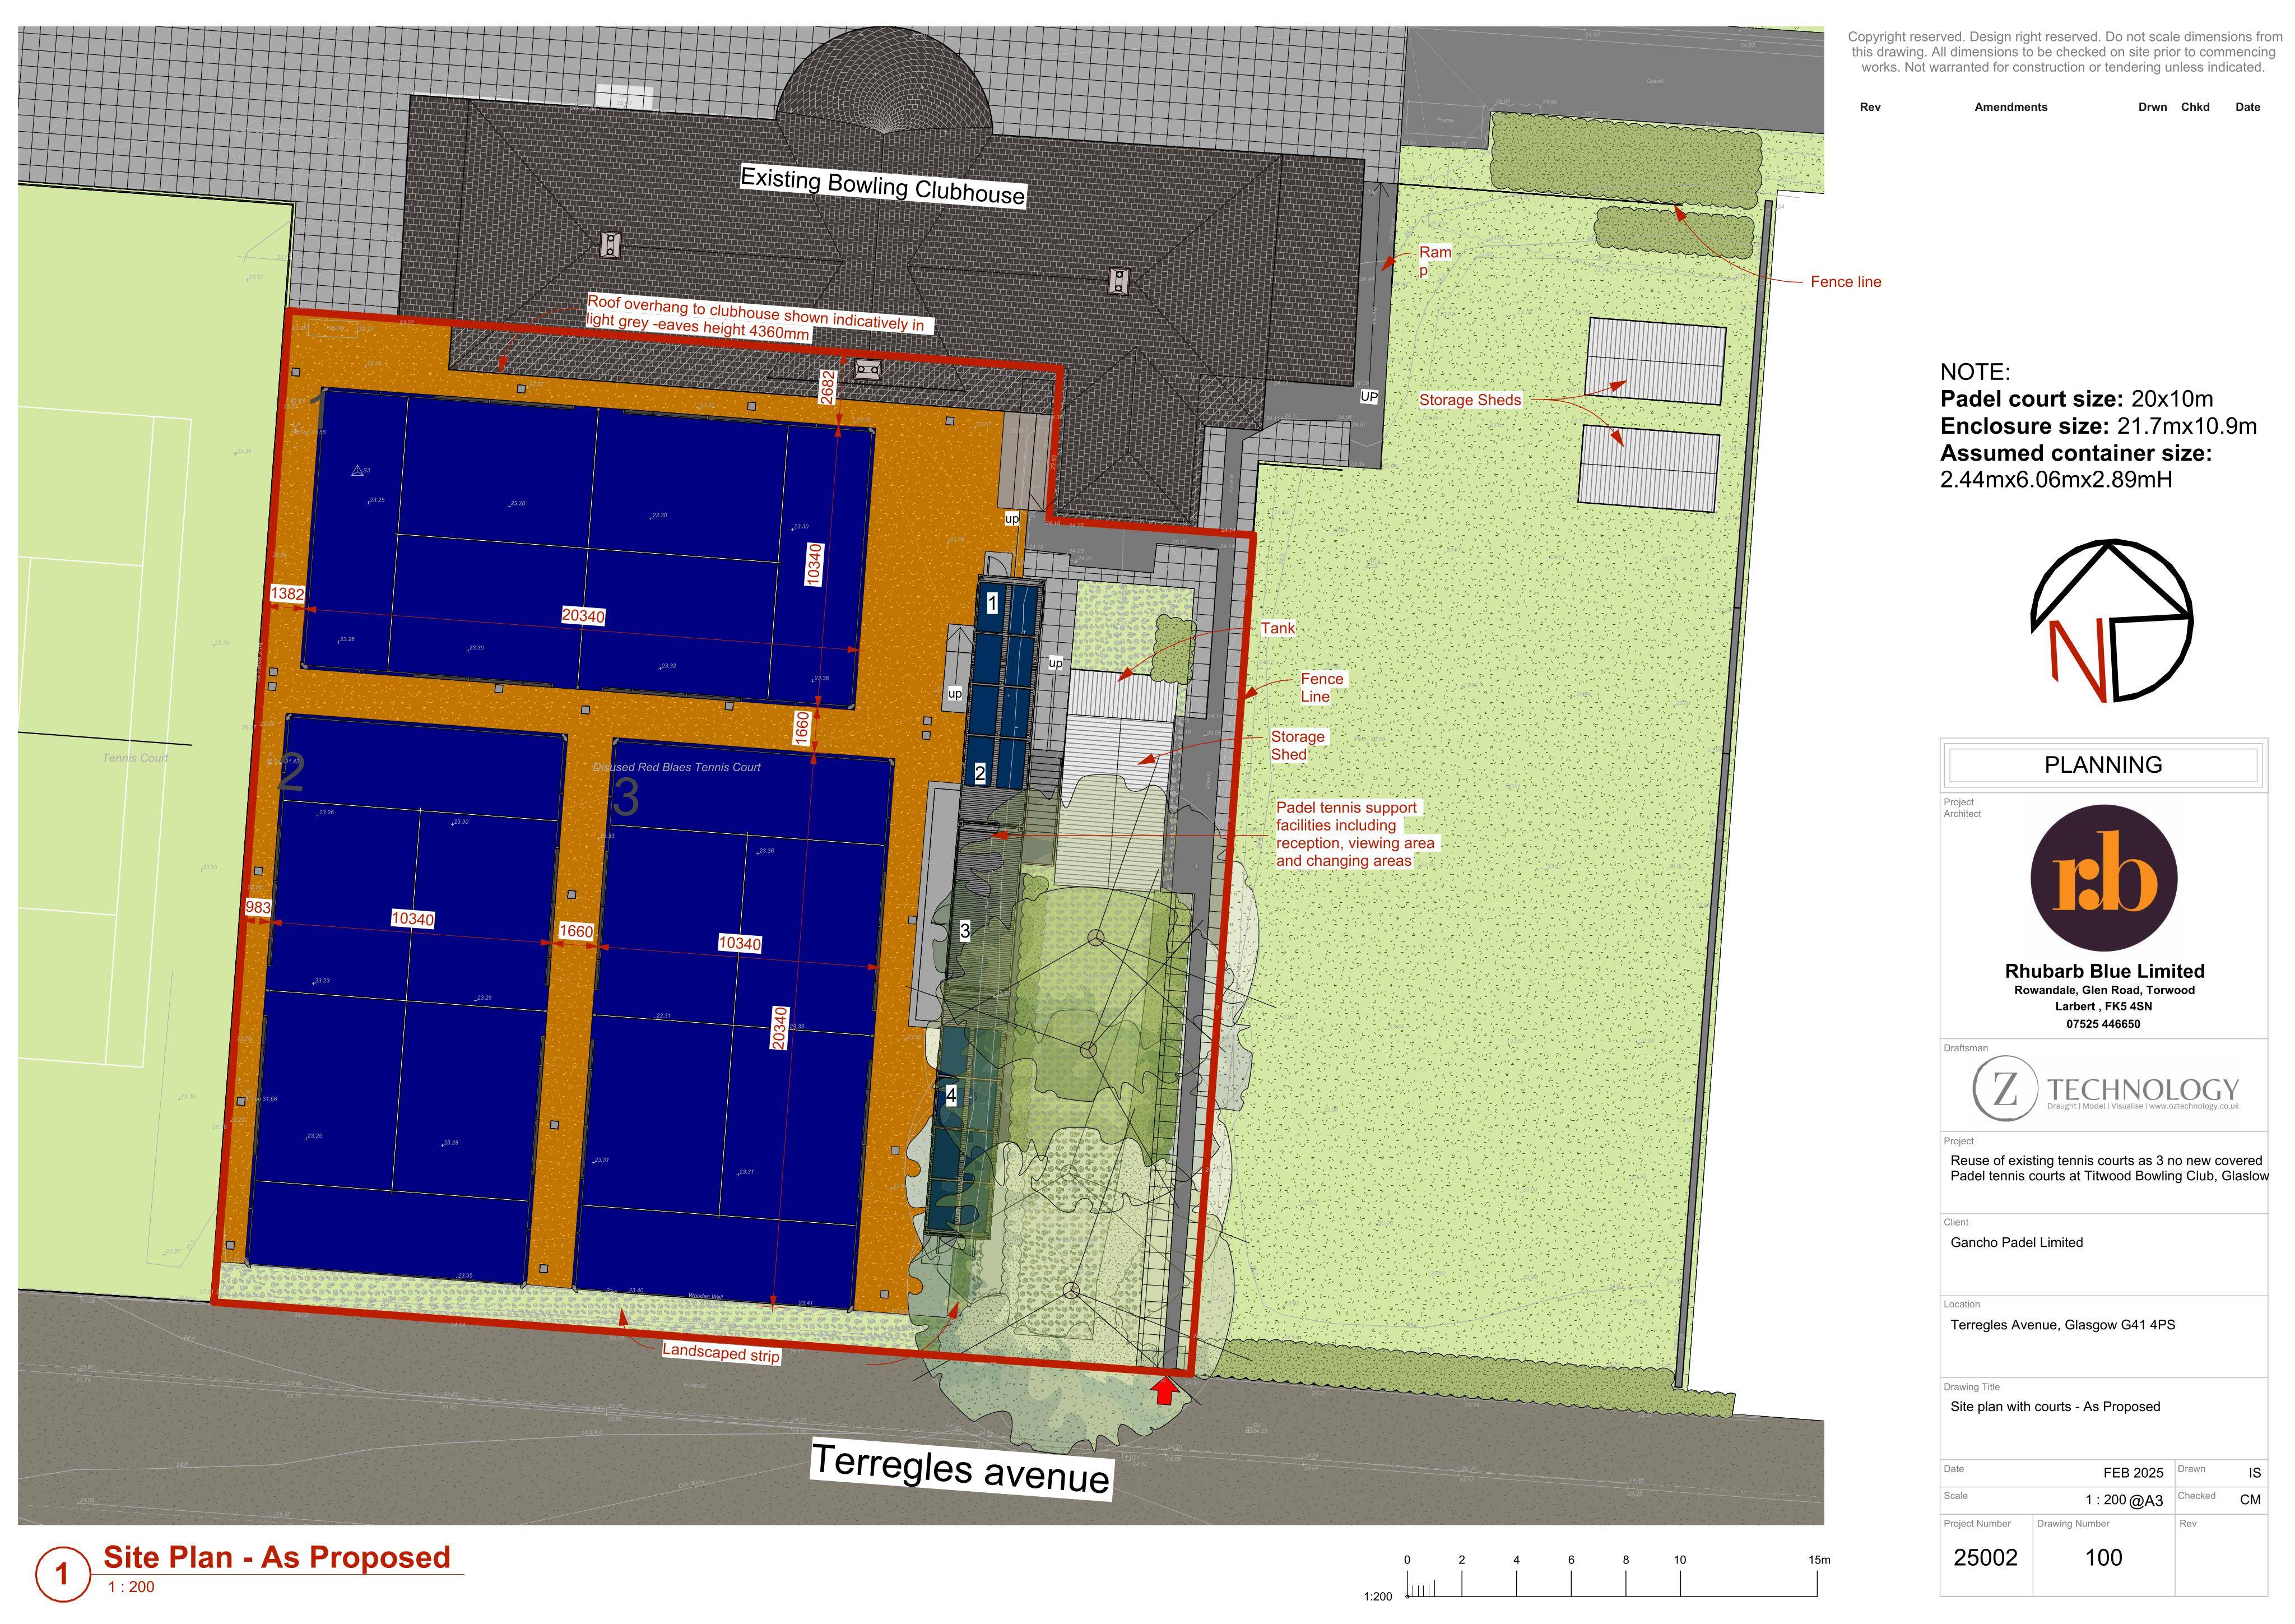Click the PLANNING title block header
2295x1624 pixels.
pyautogui.click(x=2103, y=765)
